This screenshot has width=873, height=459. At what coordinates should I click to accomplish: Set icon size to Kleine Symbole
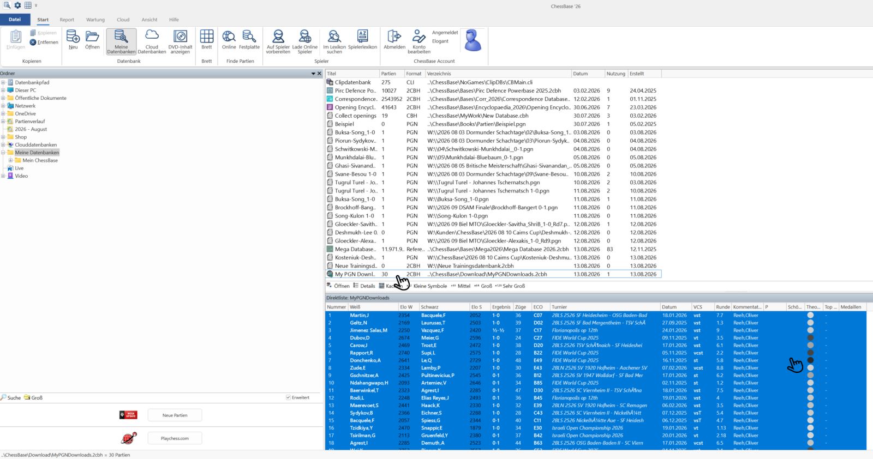(427, 286)
